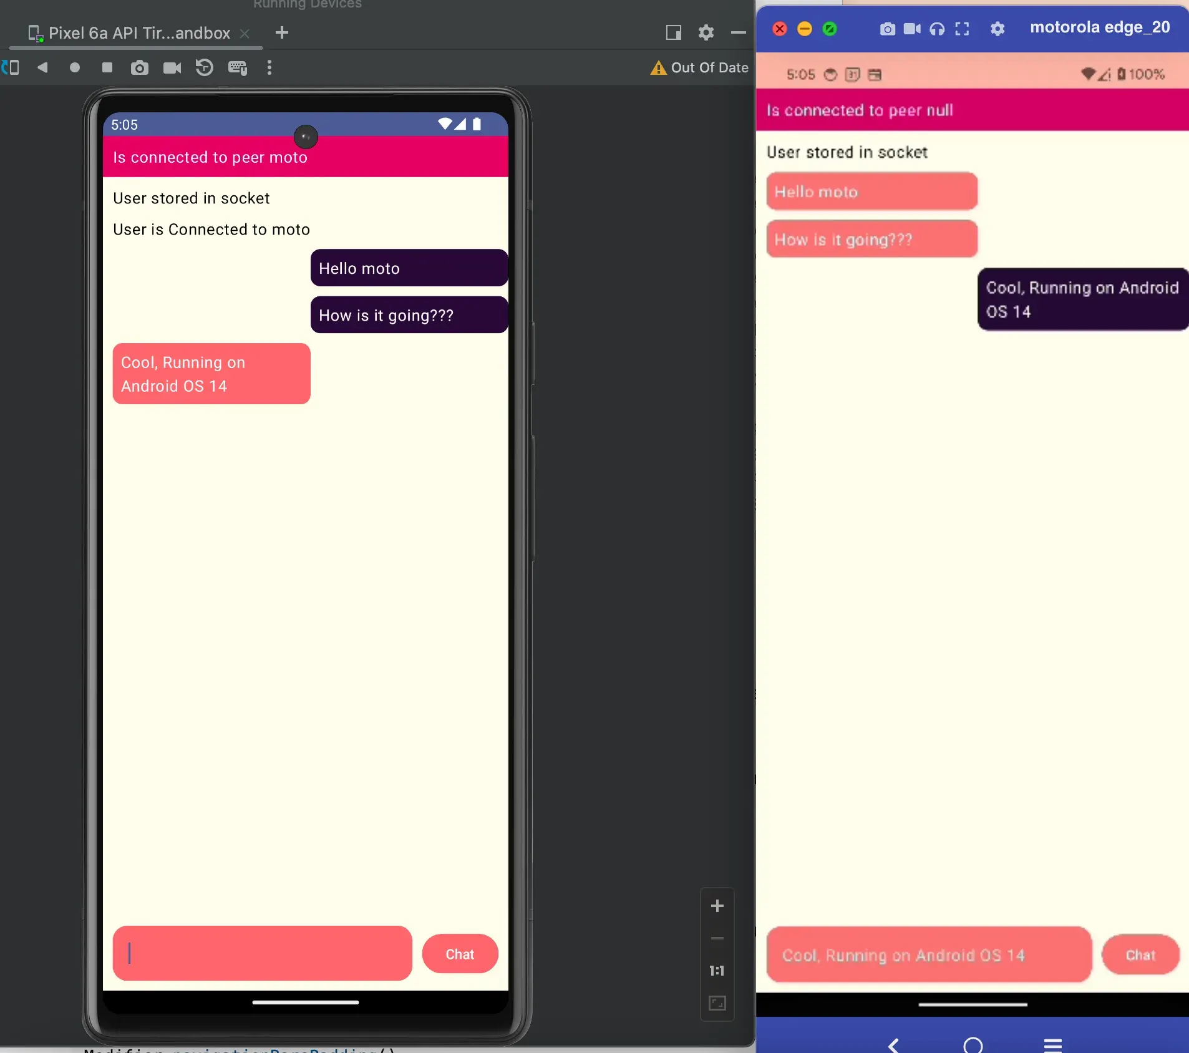The width and height of the screenshot is (1189, 1053).
Task: Tap the emulator Overview square toolbar icon
Action: [x=107, y=67]
